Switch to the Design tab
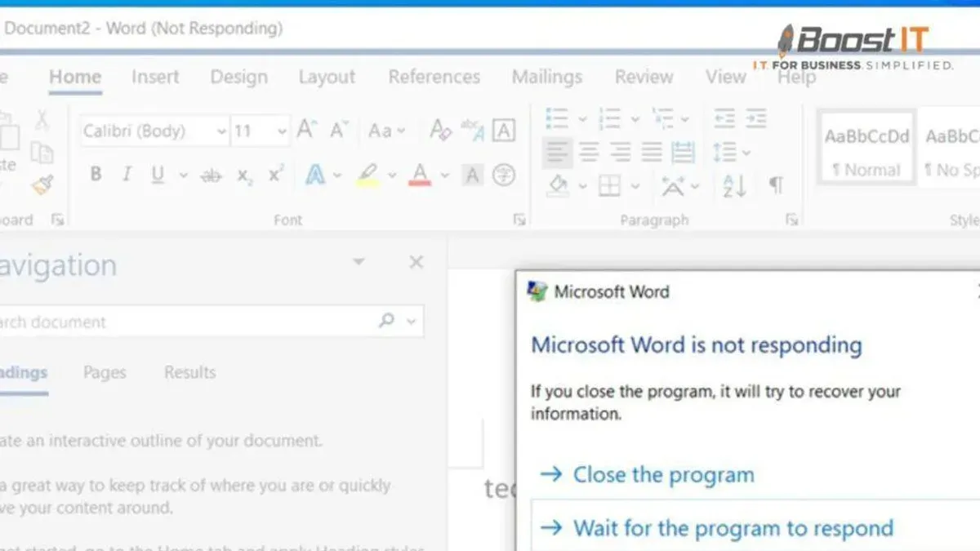 (x=238, y=77)
